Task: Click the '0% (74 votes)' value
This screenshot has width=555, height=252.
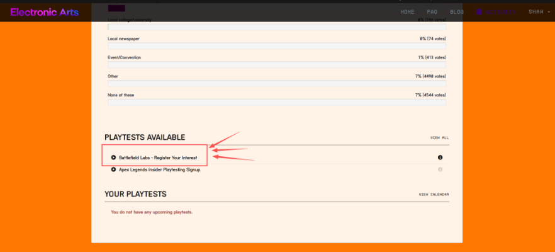Action: (x=433, y=38)
